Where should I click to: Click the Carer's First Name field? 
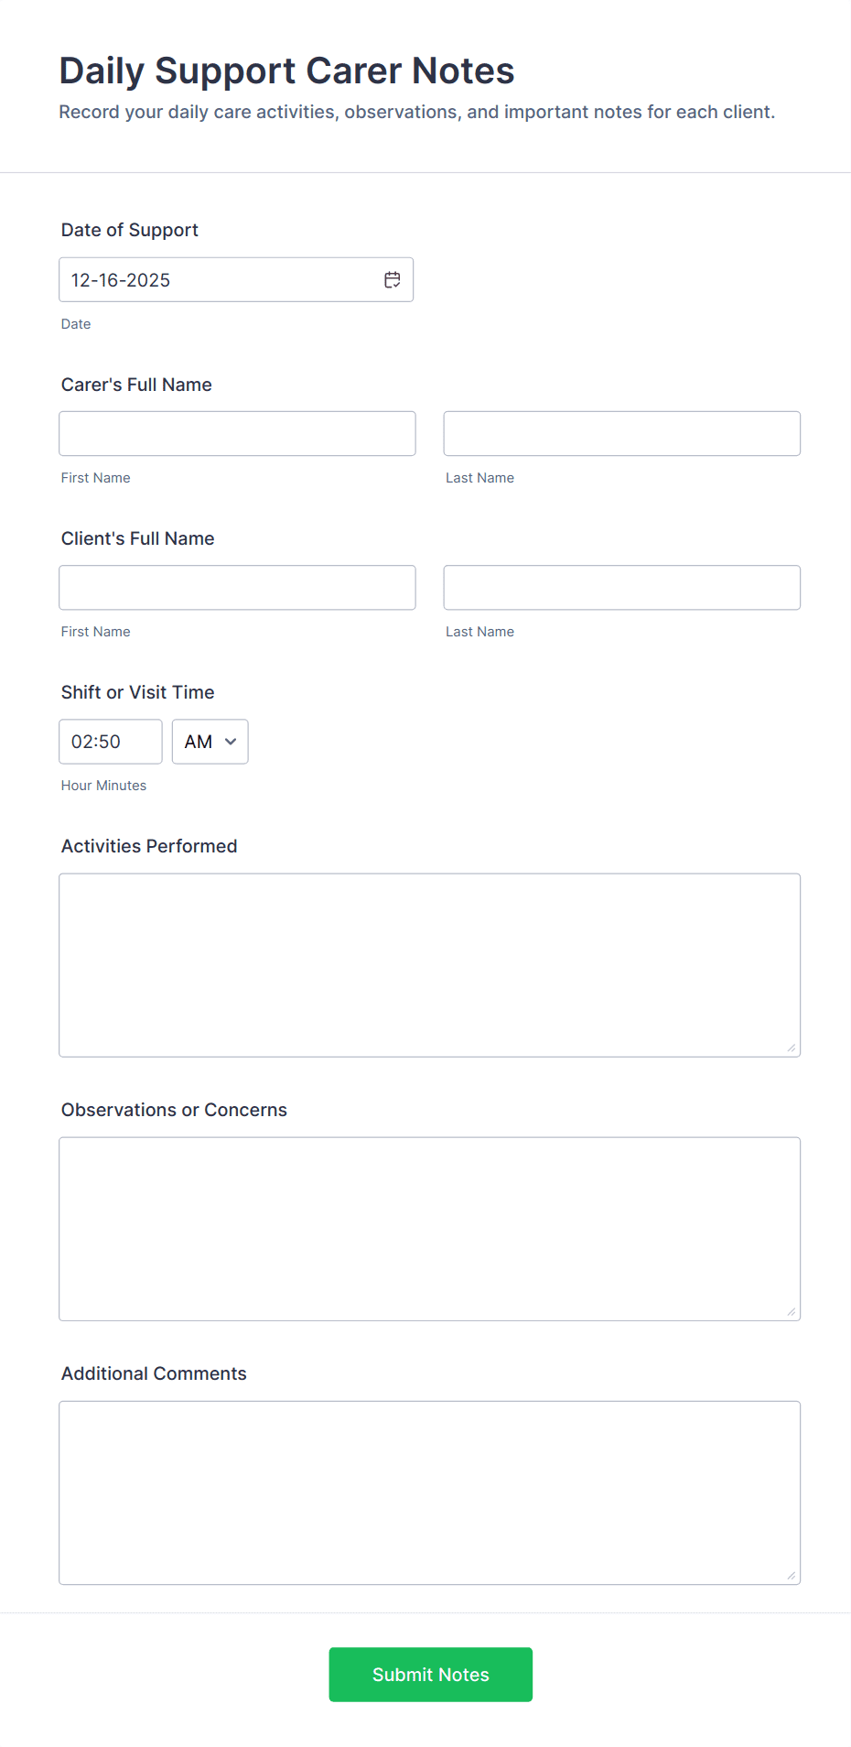click(237, 433)
